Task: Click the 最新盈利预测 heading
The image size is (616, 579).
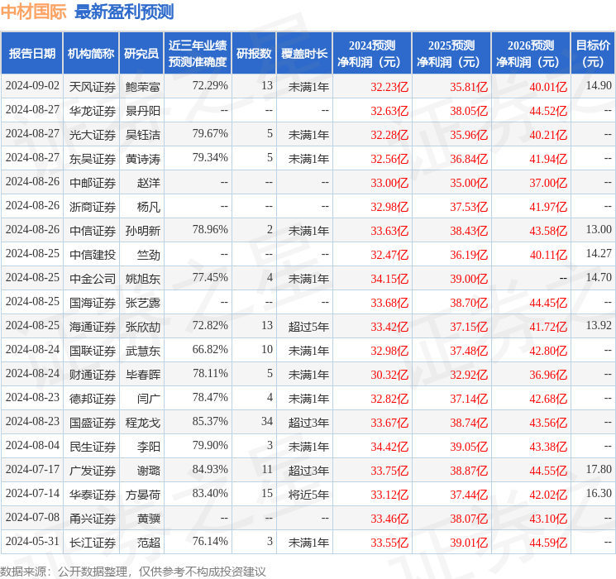Action: click(x=124, y=12)
